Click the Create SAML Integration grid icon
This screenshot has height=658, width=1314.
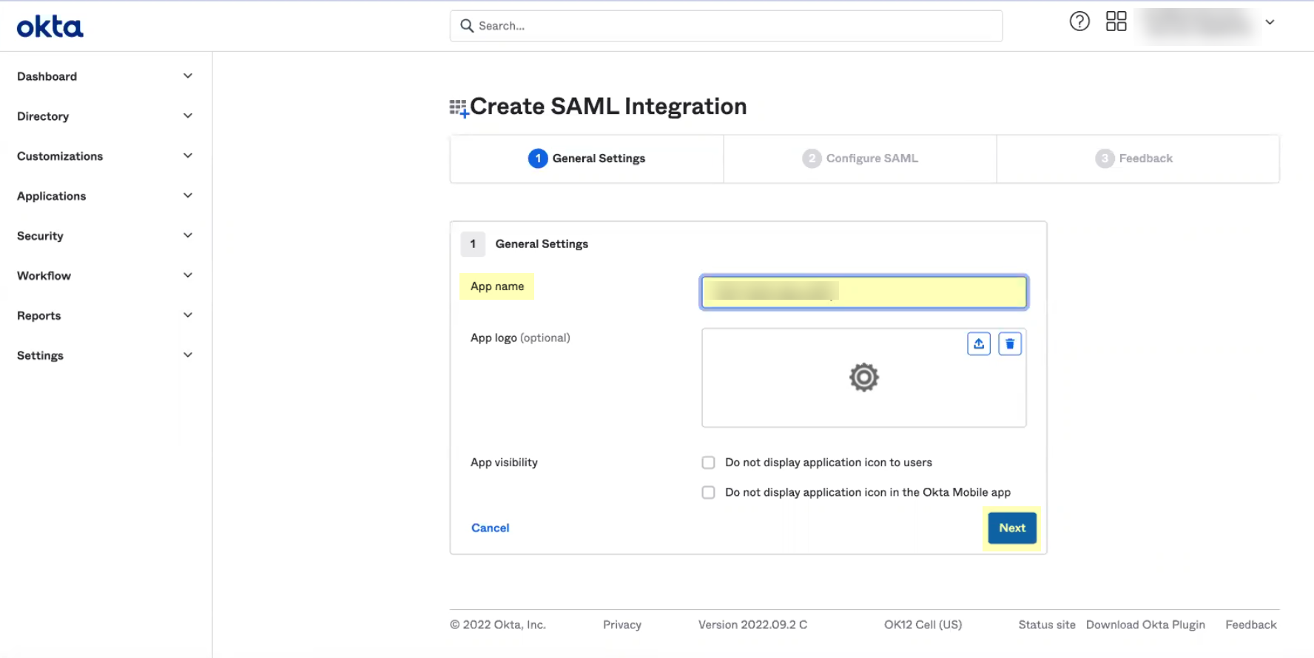(459, 108)
